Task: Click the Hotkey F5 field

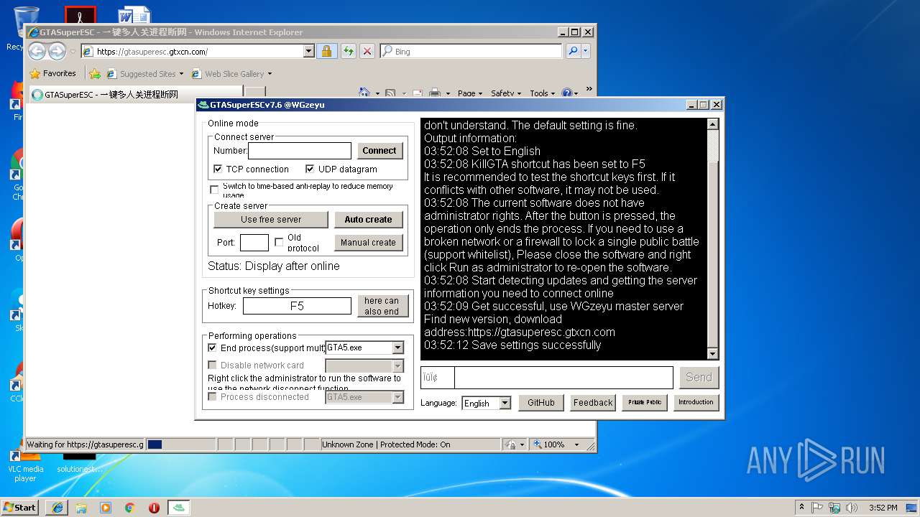Action: 297,306
